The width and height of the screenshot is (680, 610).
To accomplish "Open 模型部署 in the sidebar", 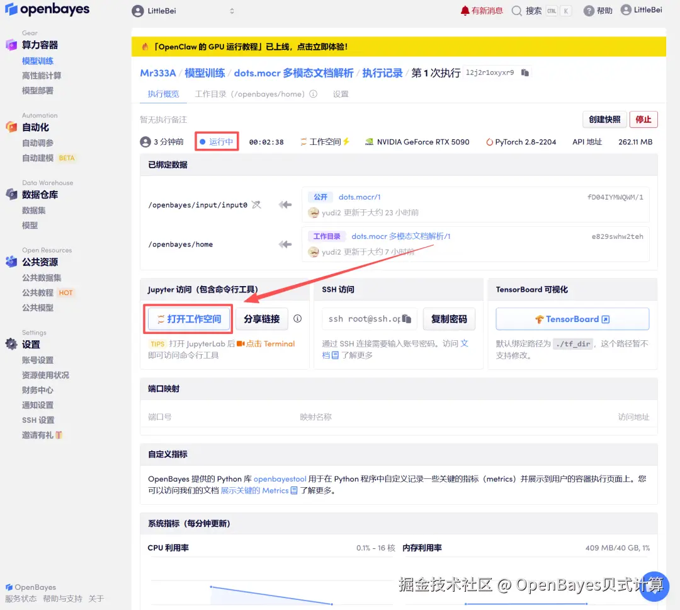I will tap(38, 91).
